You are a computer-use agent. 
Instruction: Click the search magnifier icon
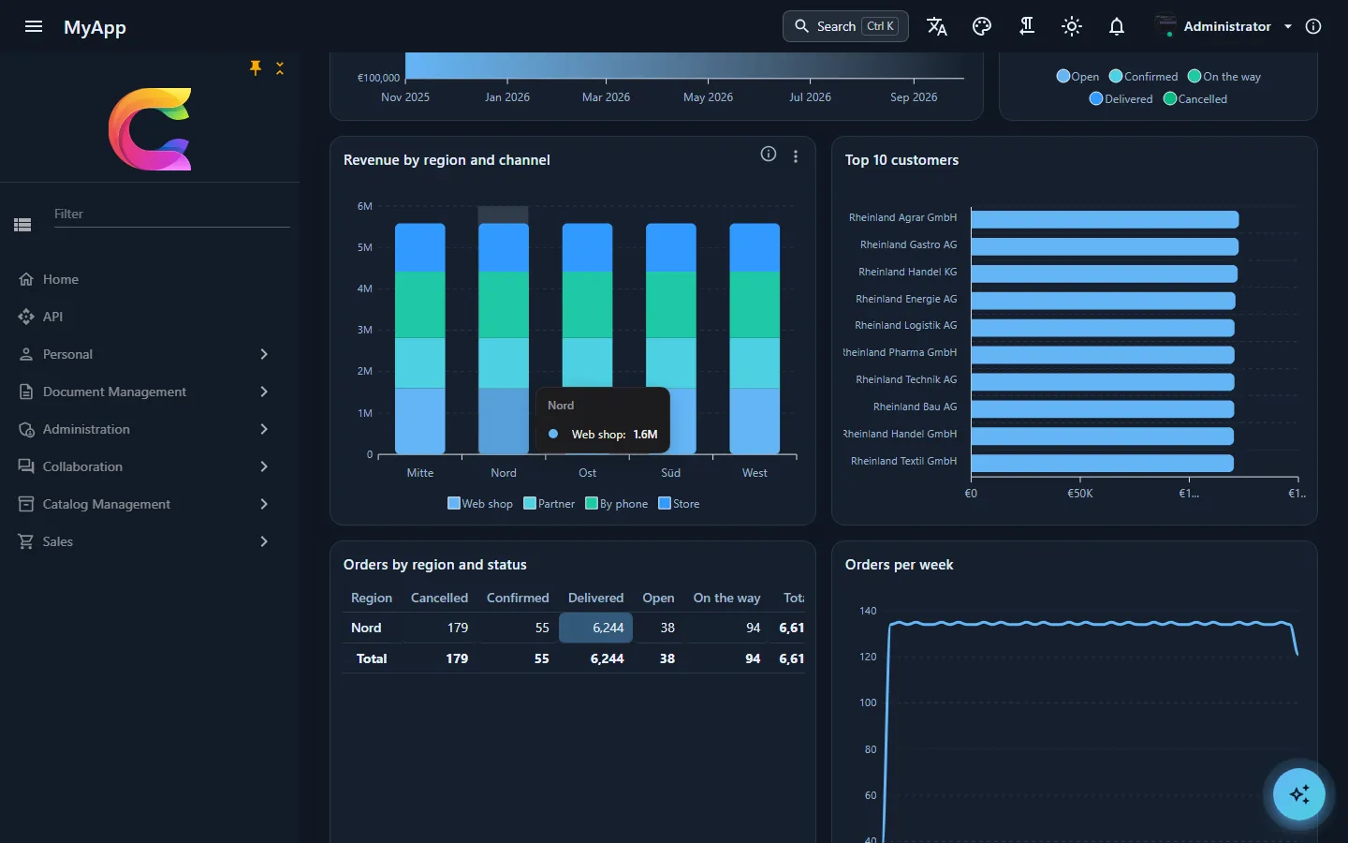click(x=801, y=26)
